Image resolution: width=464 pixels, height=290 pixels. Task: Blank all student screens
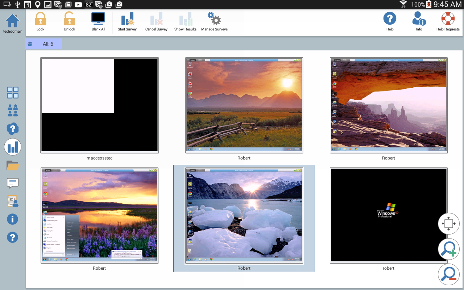click(98, 19)
